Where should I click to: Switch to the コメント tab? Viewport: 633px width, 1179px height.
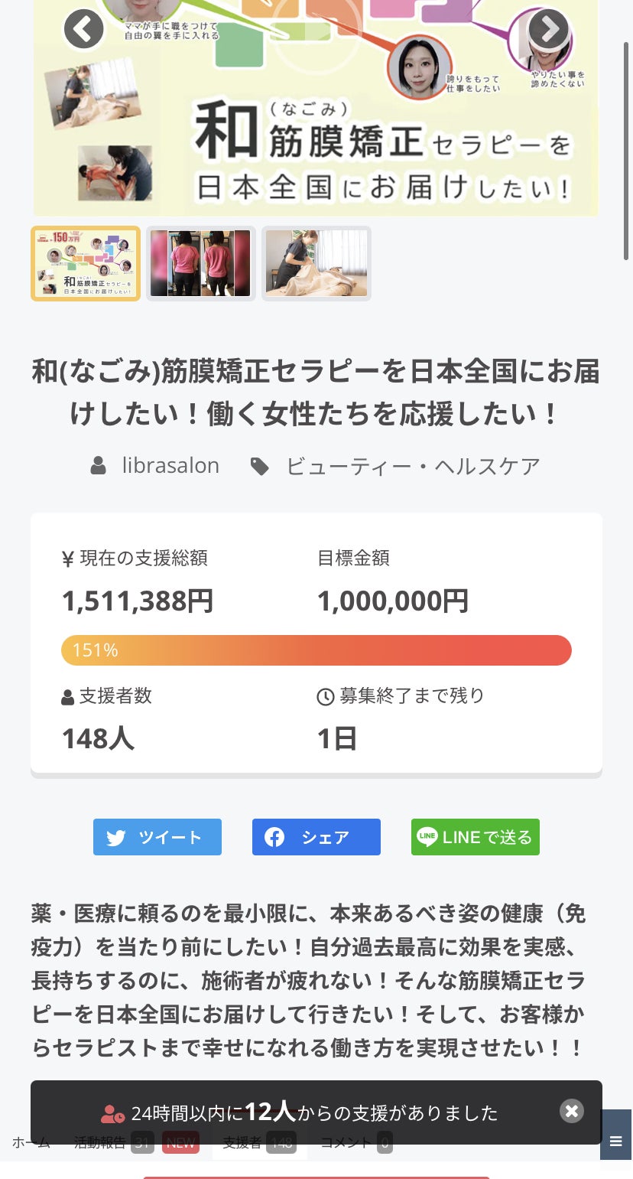point(346,1143)
